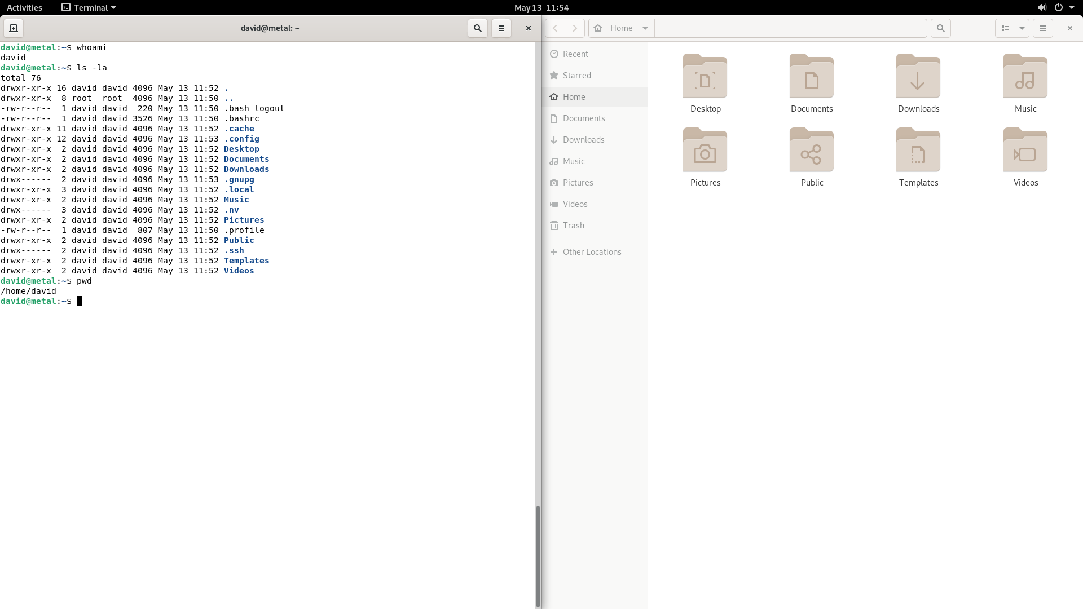Select Home in Files sidebar

pos(595,97)
